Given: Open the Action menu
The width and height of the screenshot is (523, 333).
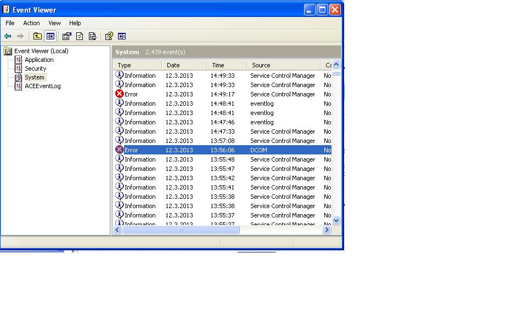Looking at the screenshot, I should coord(31,23).
